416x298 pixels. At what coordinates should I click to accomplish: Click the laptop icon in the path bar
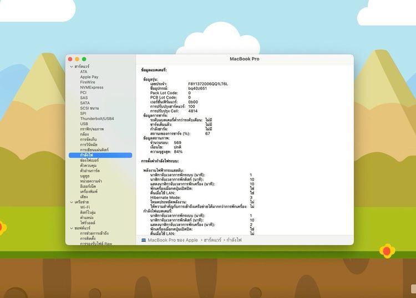point(144,240)
